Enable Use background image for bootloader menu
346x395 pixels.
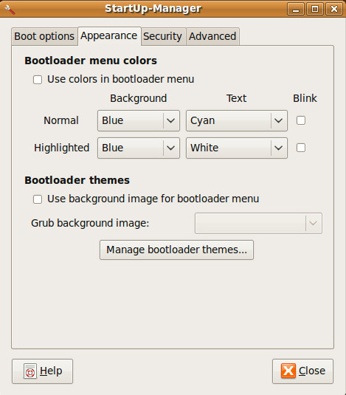(38, 199)
